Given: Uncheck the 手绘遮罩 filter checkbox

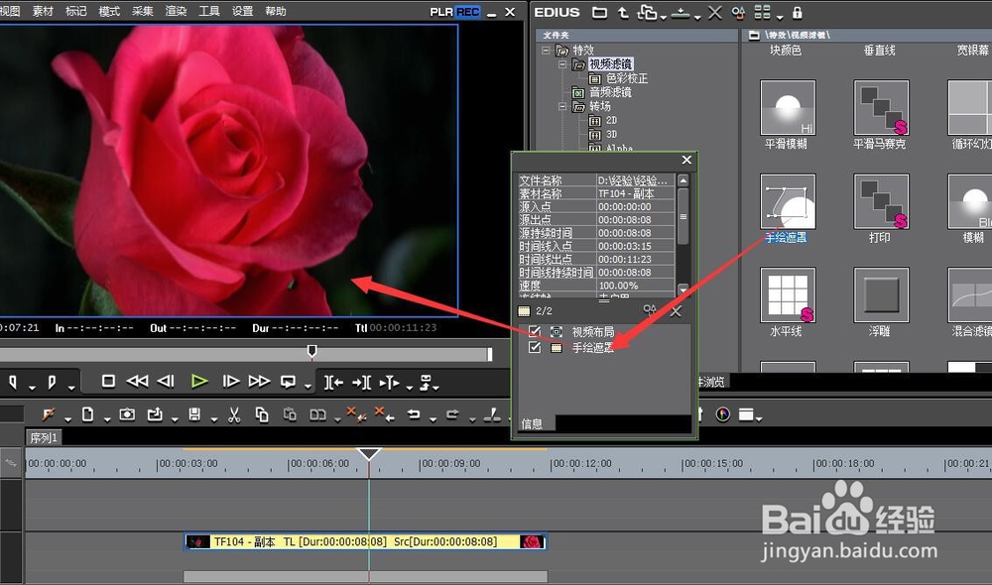Looking at the screenshot, I should click(535, 347).
